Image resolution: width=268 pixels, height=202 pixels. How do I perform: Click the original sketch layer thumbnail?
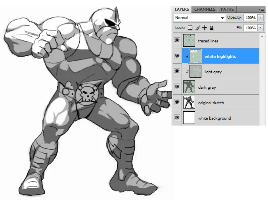(189, 102)
